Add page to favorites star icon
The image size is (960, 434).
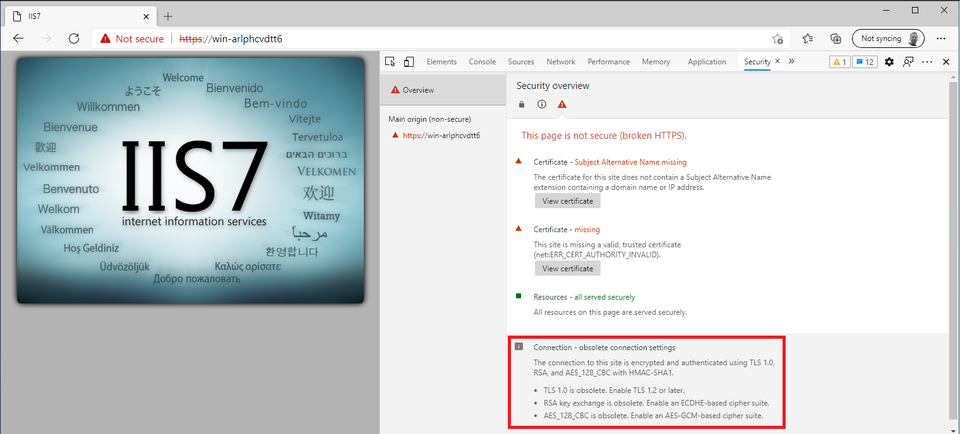pos(777,38)
